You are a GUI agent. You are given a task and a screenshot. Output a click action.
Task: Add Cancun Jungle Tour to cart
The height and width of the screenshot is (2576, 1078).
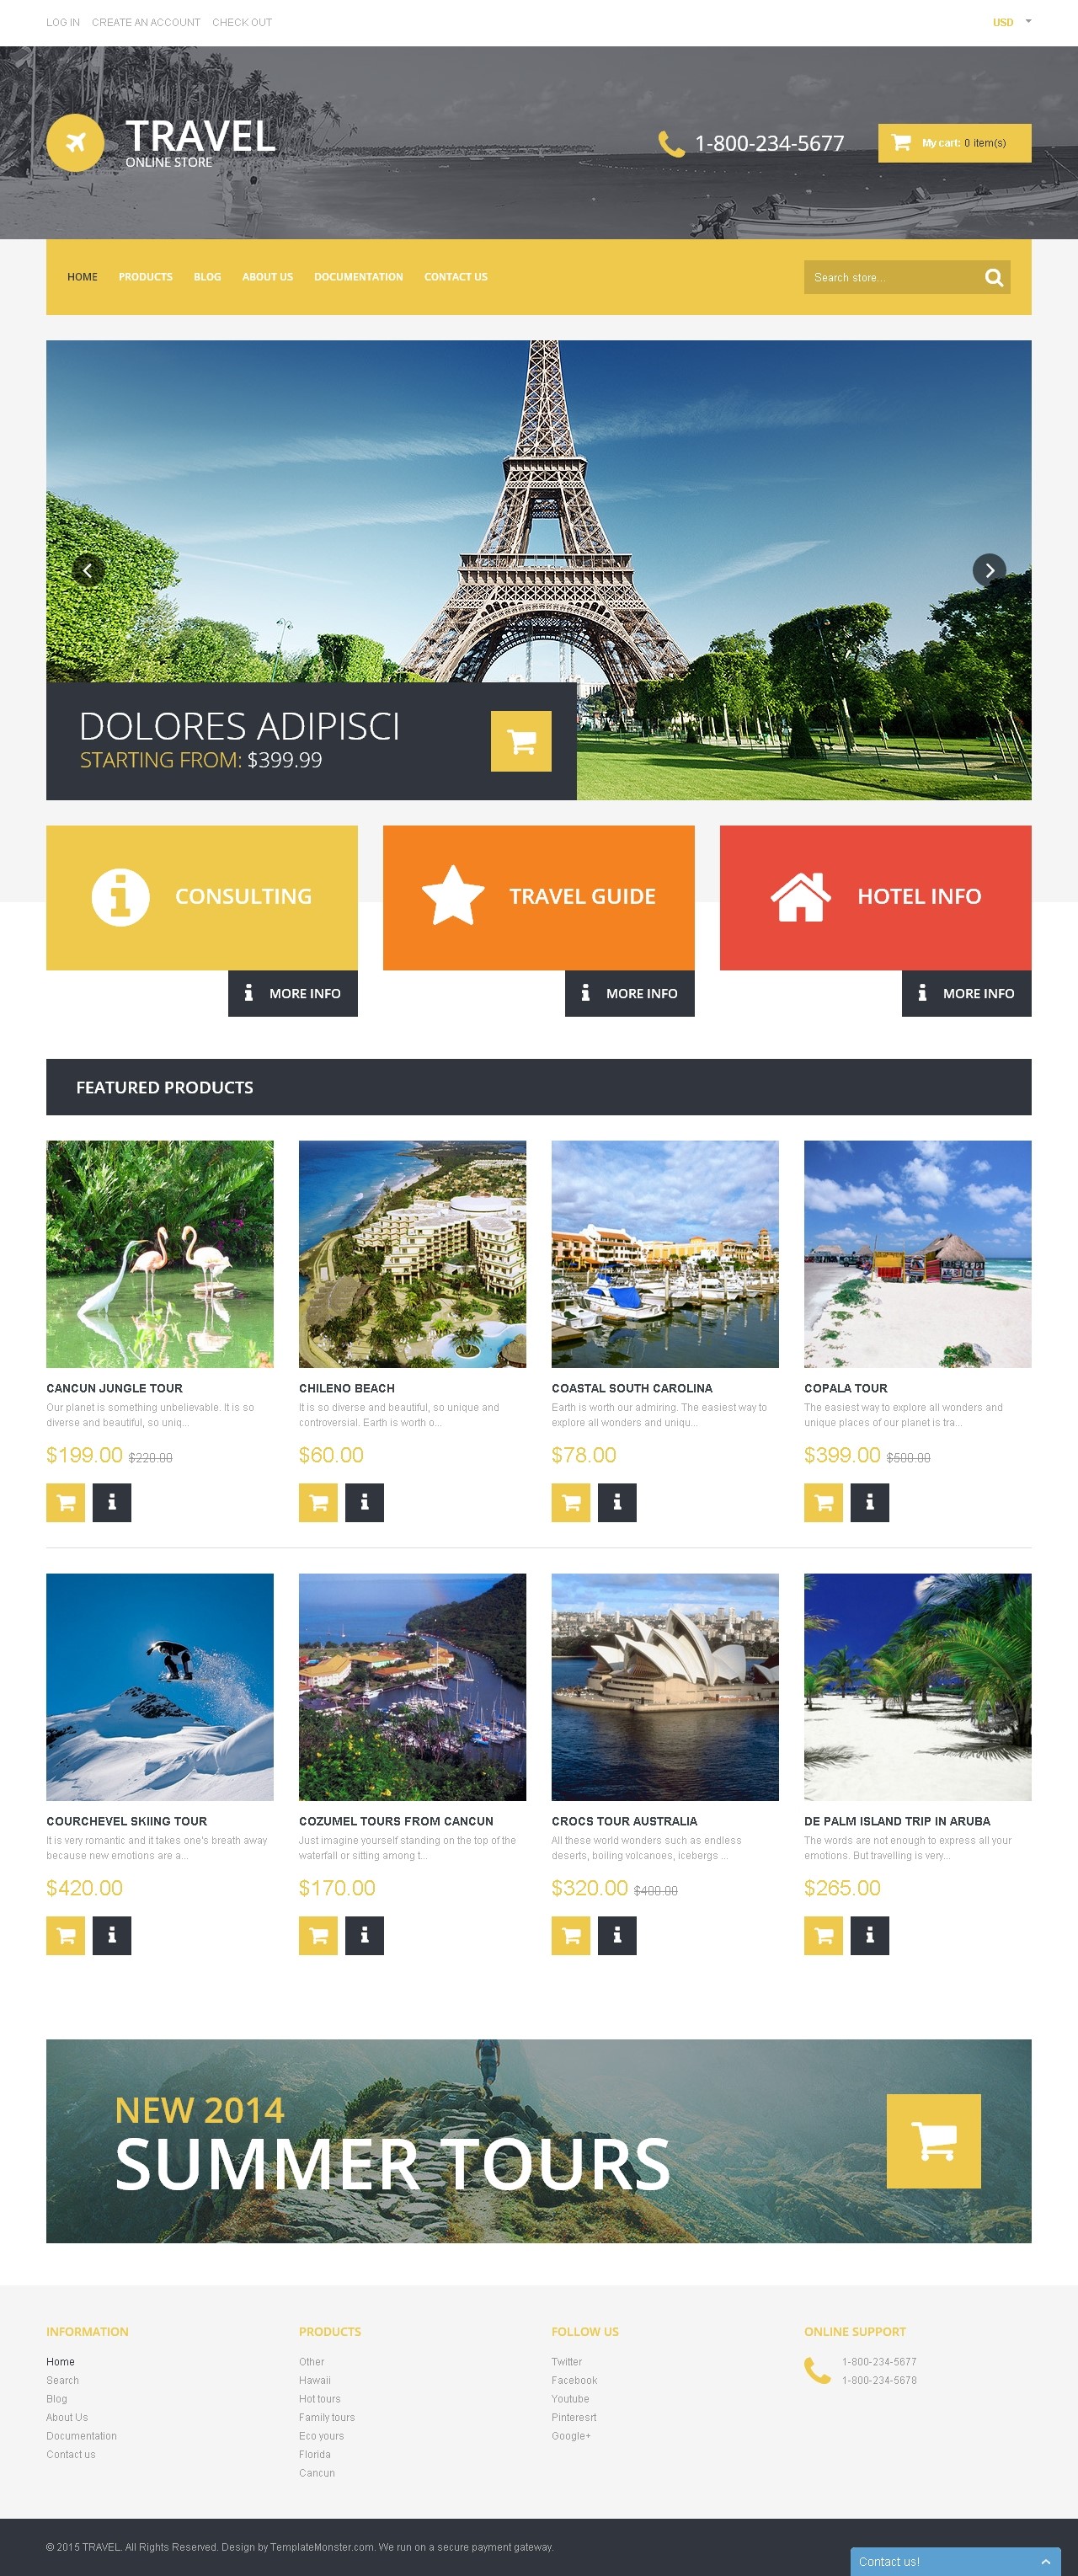[x=66, y=1502]
